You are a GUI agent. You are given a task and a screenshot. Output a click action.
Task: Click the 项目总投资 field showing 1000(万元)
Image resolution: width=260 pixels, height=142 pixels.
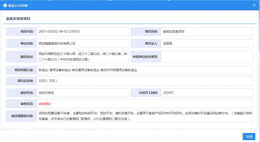coord(144,81)
